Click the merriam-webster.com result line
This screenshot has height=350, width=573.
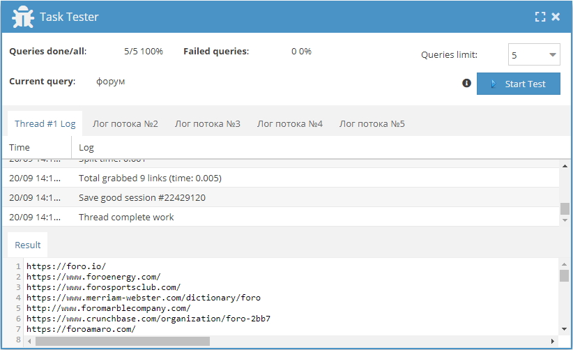pos(144,297)
